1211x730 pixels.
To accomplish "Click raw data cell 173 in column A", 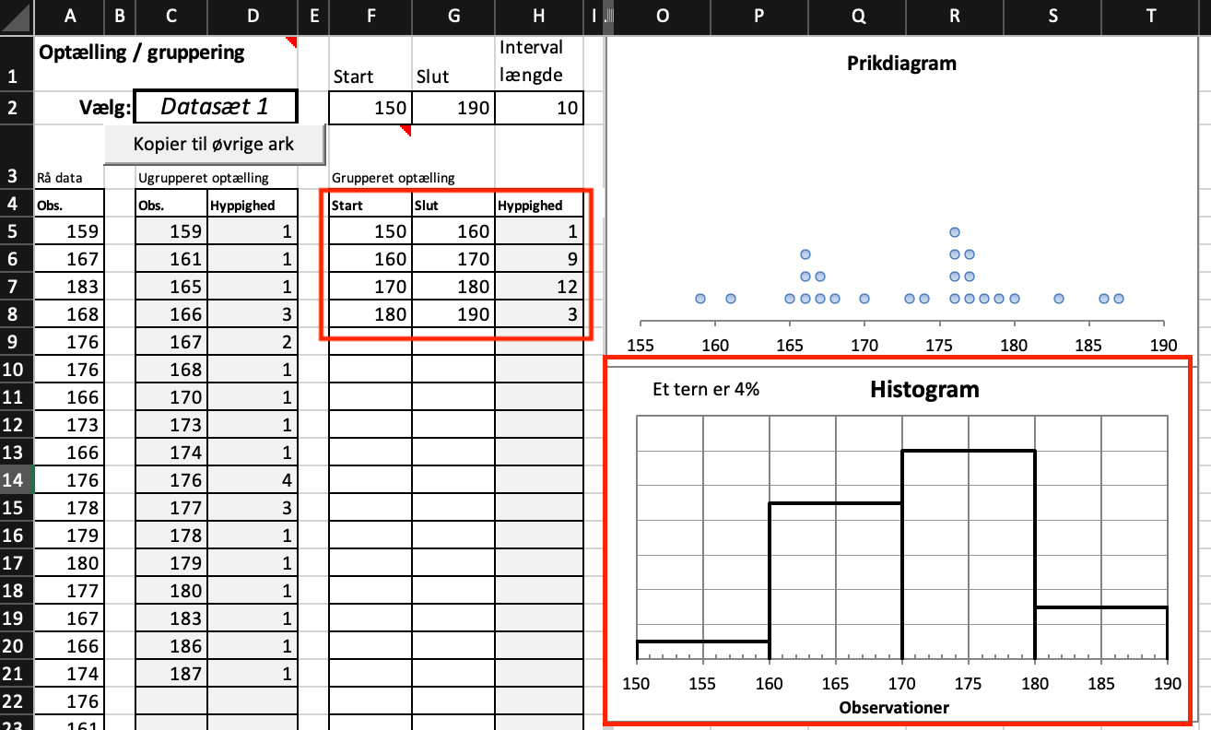I will 70,425.
